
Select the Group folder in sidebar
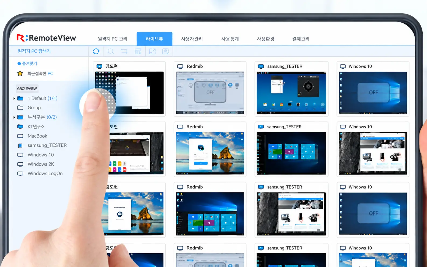point(29,108)
